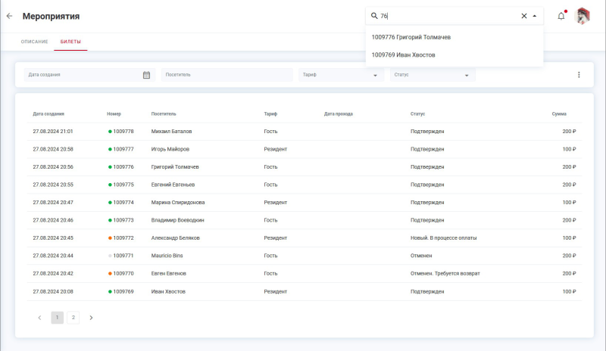Screen dimensions: 606x351
Task: Open ticket number 1009778
Action: (123, 132)
